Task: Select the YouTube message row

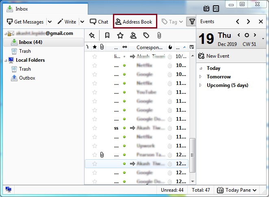Action: [x=137, y=92]
